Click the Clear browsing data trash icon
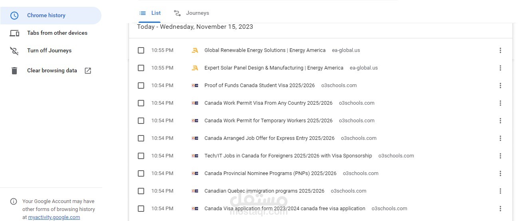The image size is (518, 221). click(14, 71)
